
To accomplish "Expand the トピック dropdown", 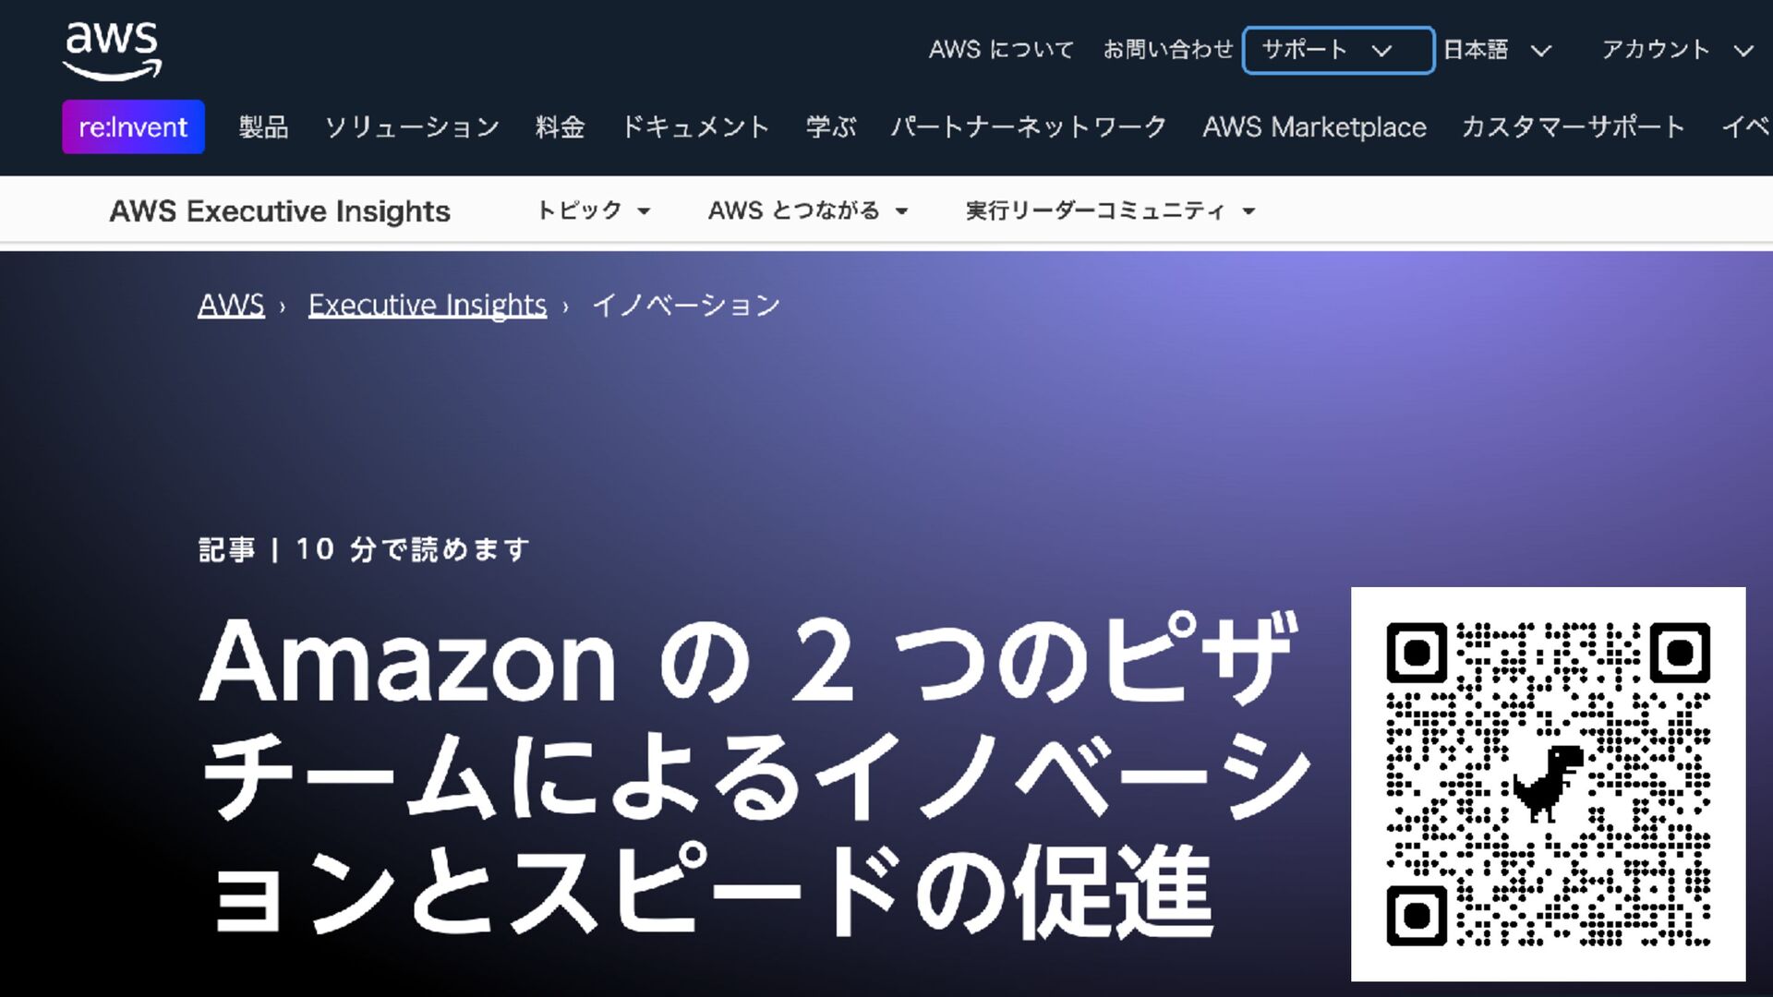I will coord(593,211).
